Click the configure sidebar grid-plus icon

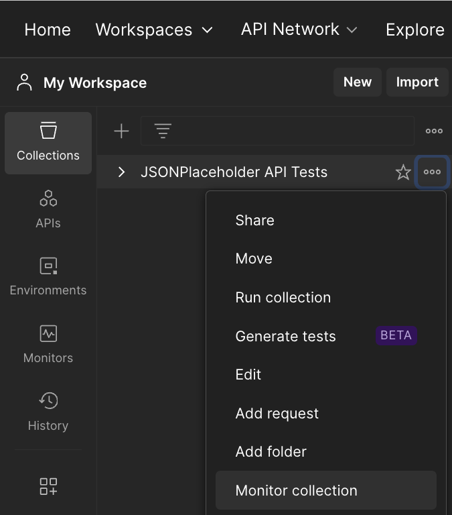click(48, 486)
